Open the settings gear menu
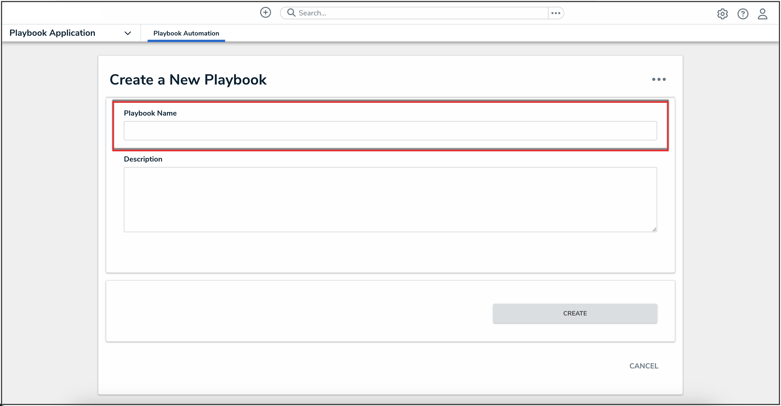Viewport: 781px width, 406px height. [722, 14]
